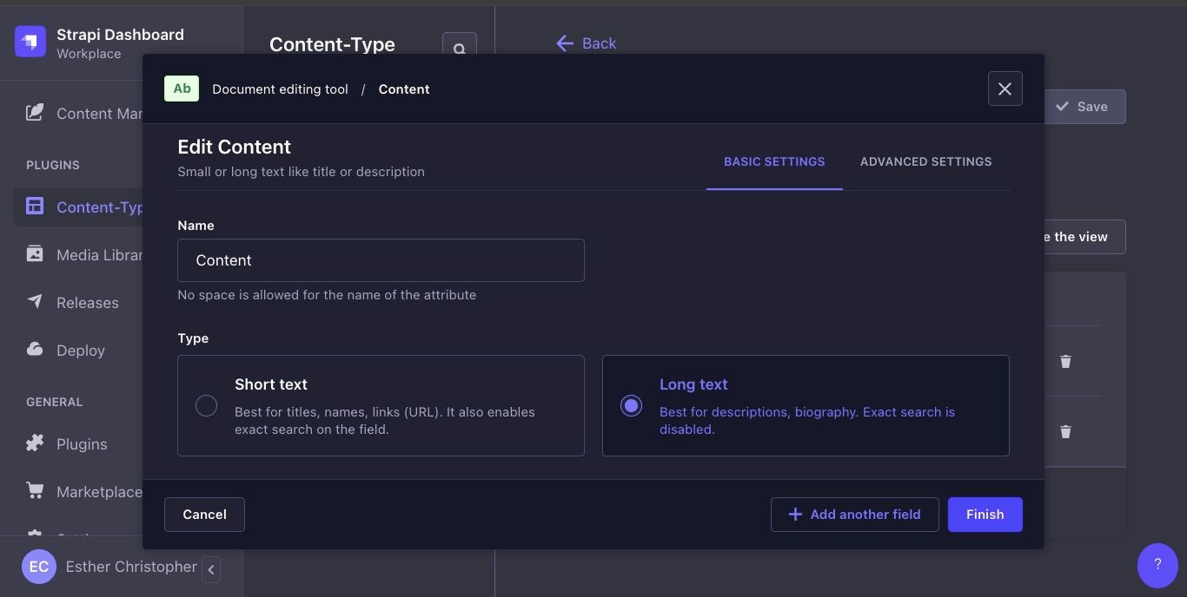Switch to Basic Settings tab
The width and height of the screenshot is (1187, 597).
pyautogui.click(x=774, y=161)
